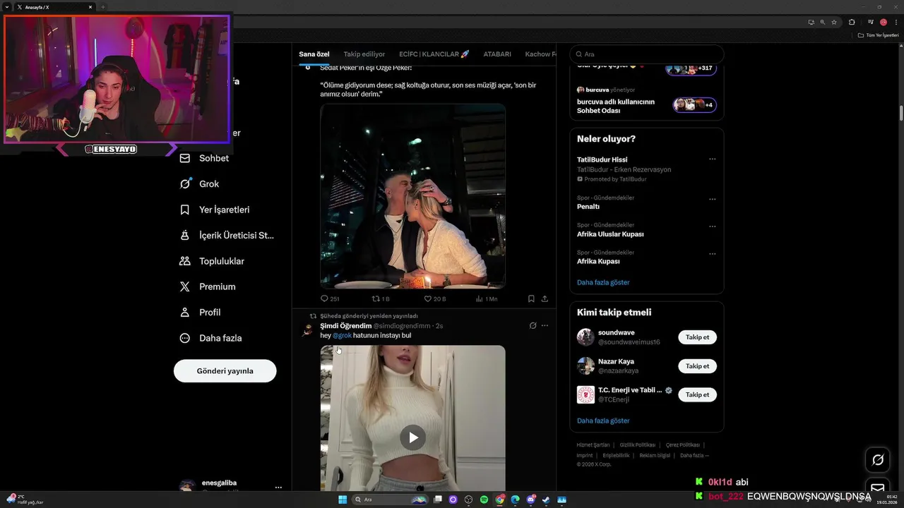Click Grok icon on Şimdi Öğrendim post

tap(533, 326)
